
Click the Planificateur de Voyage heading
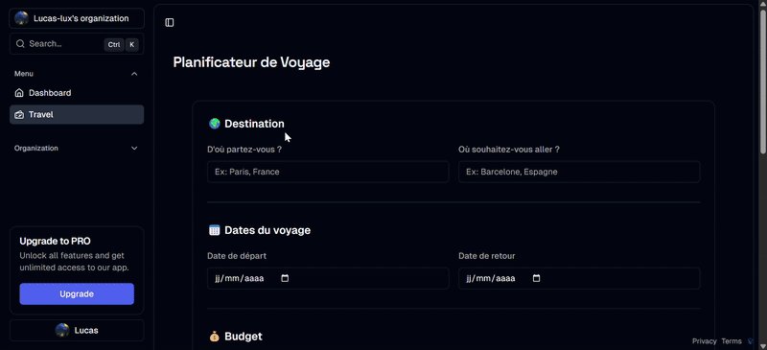(x=251, y=62)
